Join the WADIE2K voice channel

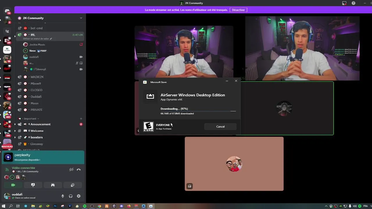(x=50, y=77)
